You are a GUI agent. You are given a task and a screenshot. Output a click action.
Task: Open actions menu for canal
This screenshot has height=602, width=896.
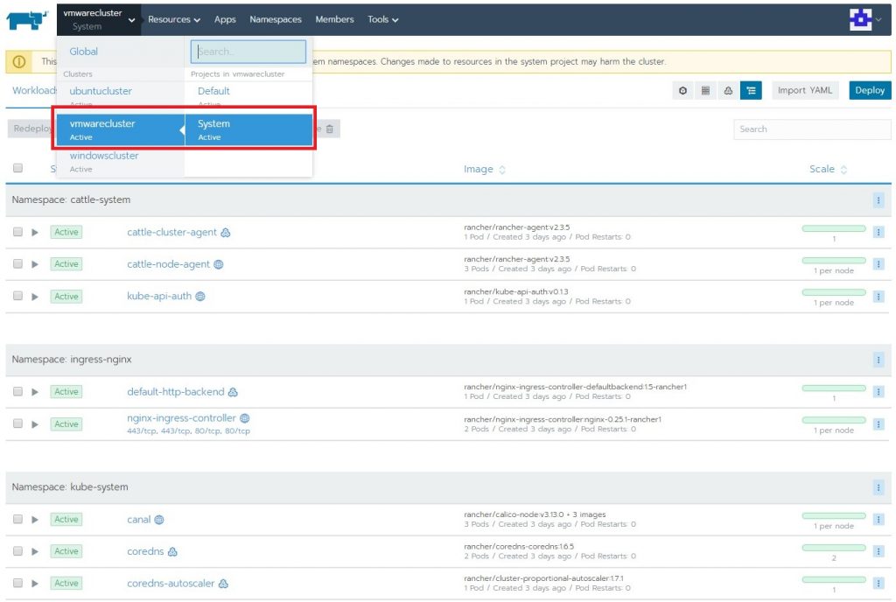click(x=878, y=519)
